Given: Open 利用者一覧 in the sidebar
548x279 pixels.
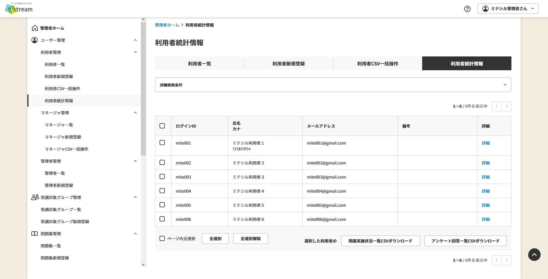Looking at the screenshot, I should (55, 64).
